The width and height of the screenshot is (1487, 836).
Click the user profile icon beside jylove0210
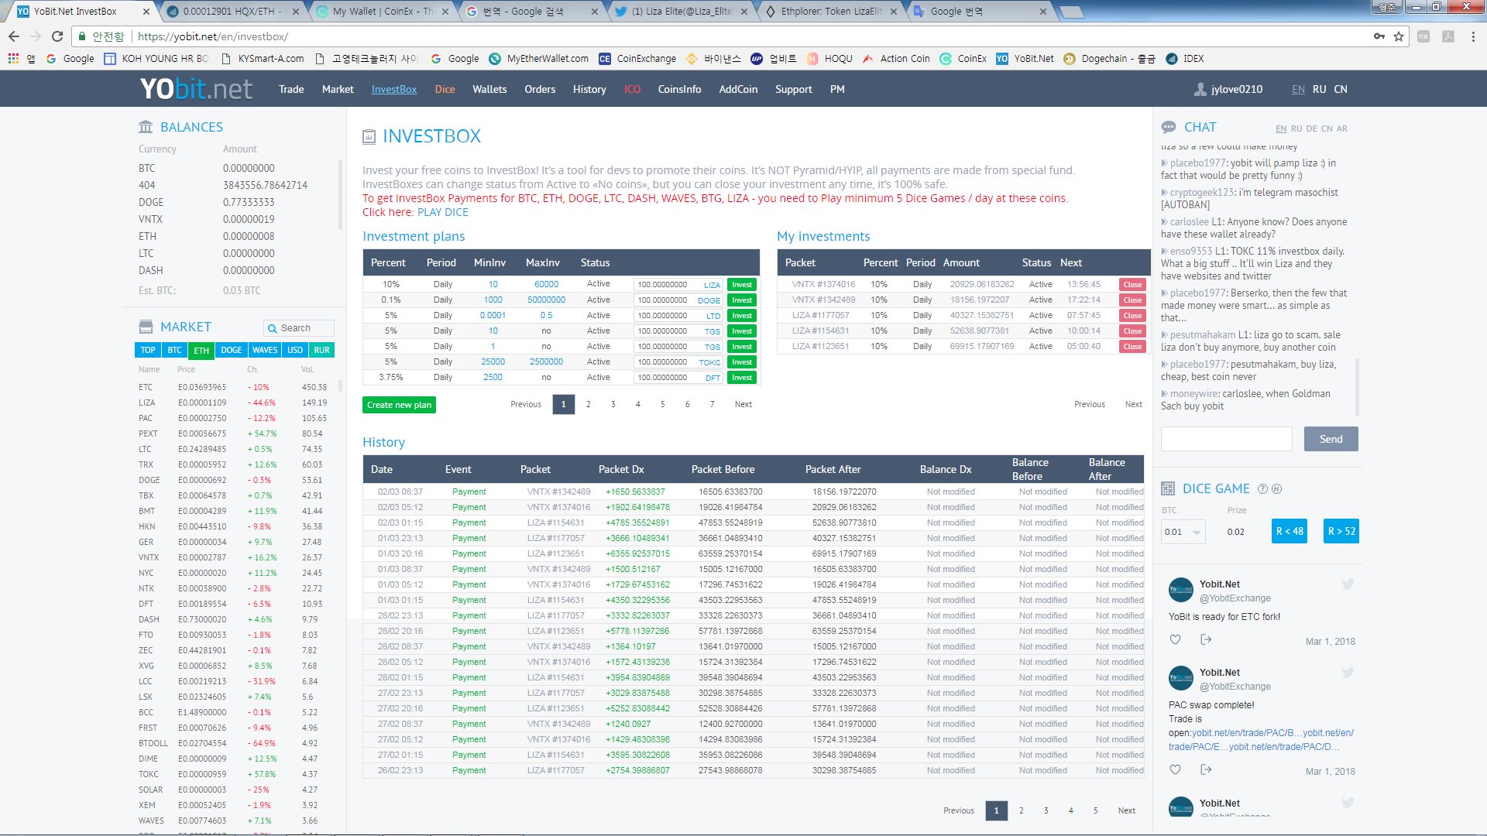pyautogui.click(x=1200, y=89)
